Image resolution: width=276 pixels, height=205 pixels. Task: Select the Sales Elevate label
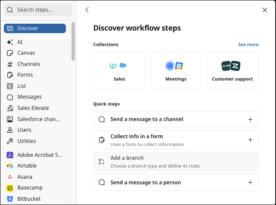(x=33, y=108)
